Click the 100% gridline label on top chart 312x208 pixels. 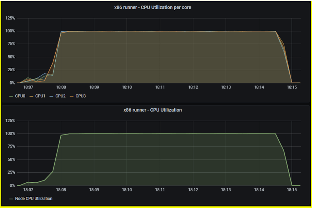(10, 31)
